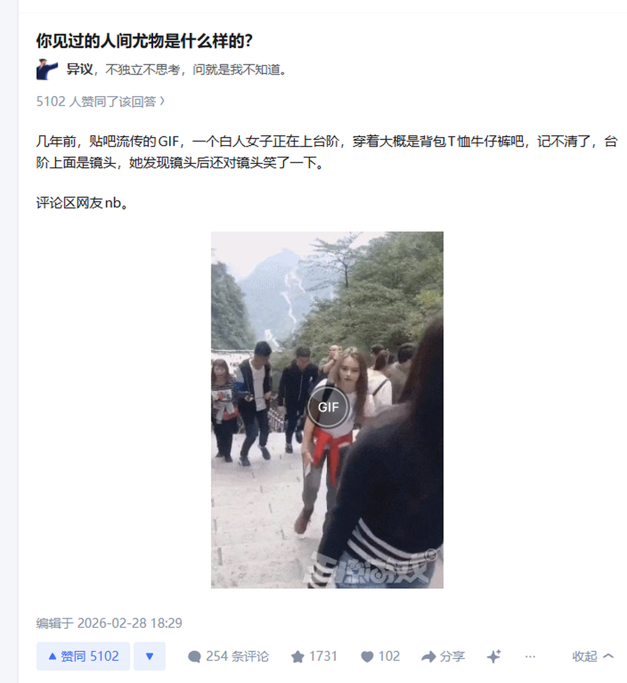Viewport: 627px width, 683px height.
Task: Click the 254 条评论 comments label
Action: tap(237, 657)
